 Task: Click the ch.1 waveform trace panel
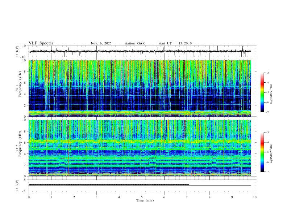coord(142,51)
